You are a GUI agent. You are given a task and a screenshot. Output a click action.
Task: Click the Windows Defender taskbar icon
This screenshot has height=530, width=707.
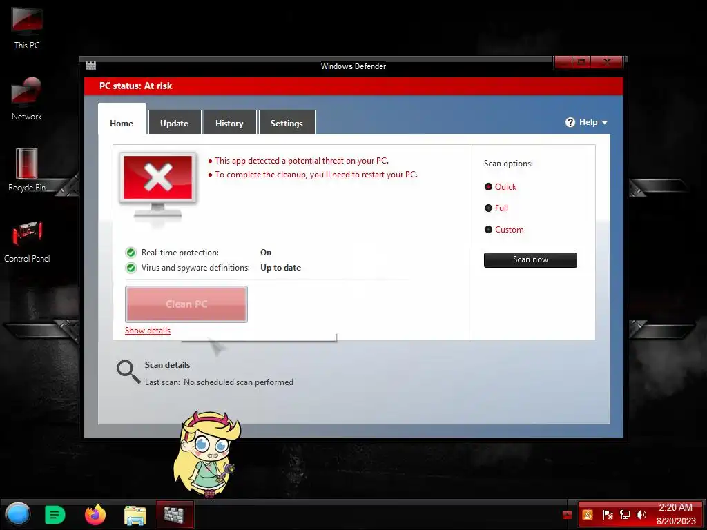pos(175,515)
